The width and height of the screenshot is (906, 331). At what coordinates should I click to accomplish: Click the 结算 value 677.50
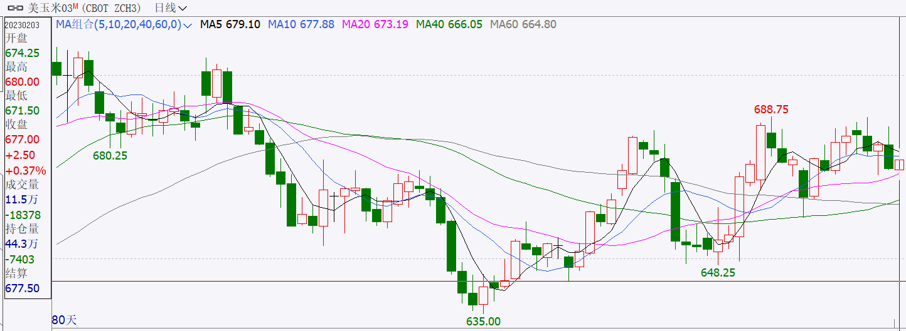22,288
